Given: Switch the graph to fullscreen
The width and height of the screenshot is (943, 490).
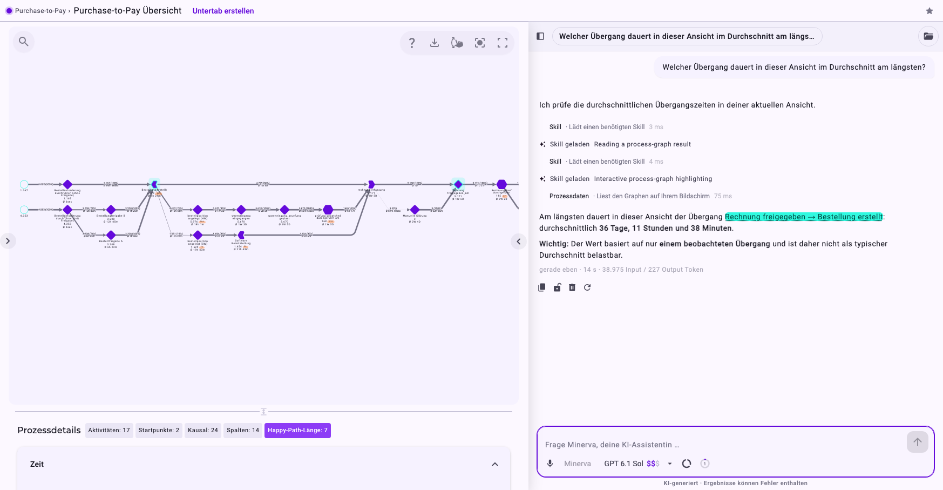Looking at the screenshot, I should (503, 43).
